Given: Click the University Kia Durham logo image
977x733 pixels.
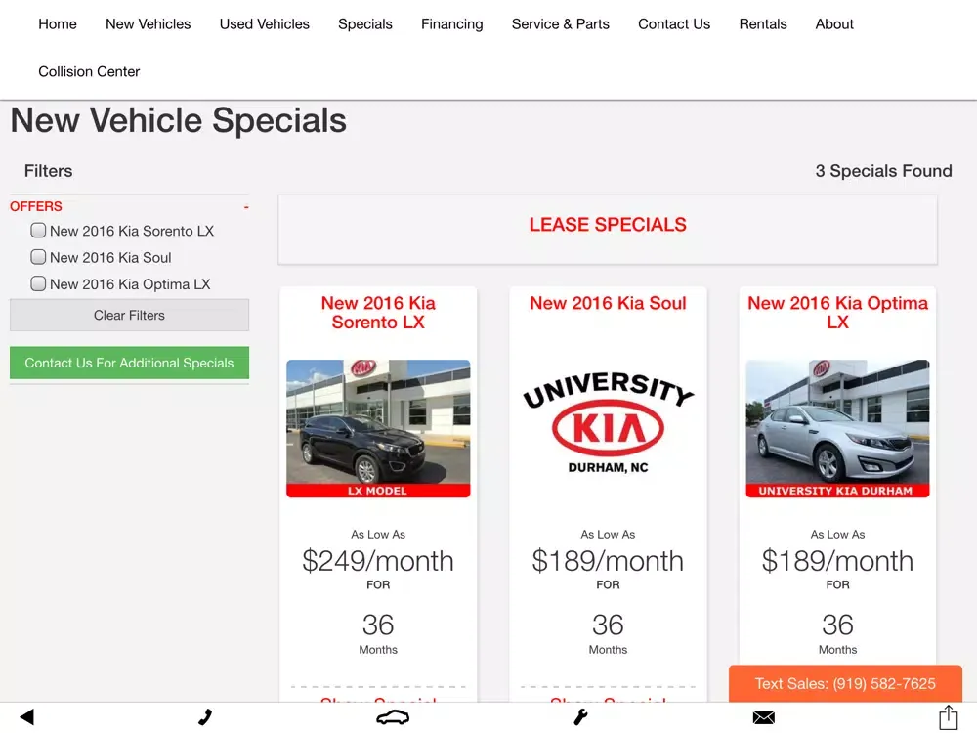Looking at the screenshot, I should [608, 422].
